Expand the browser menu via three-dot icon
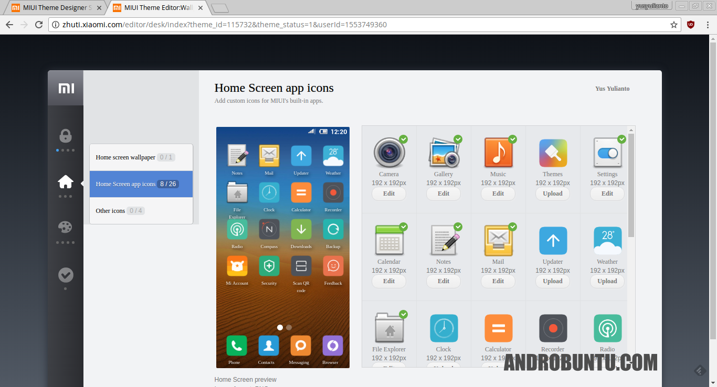717x387 pixels. pos(709,24)
